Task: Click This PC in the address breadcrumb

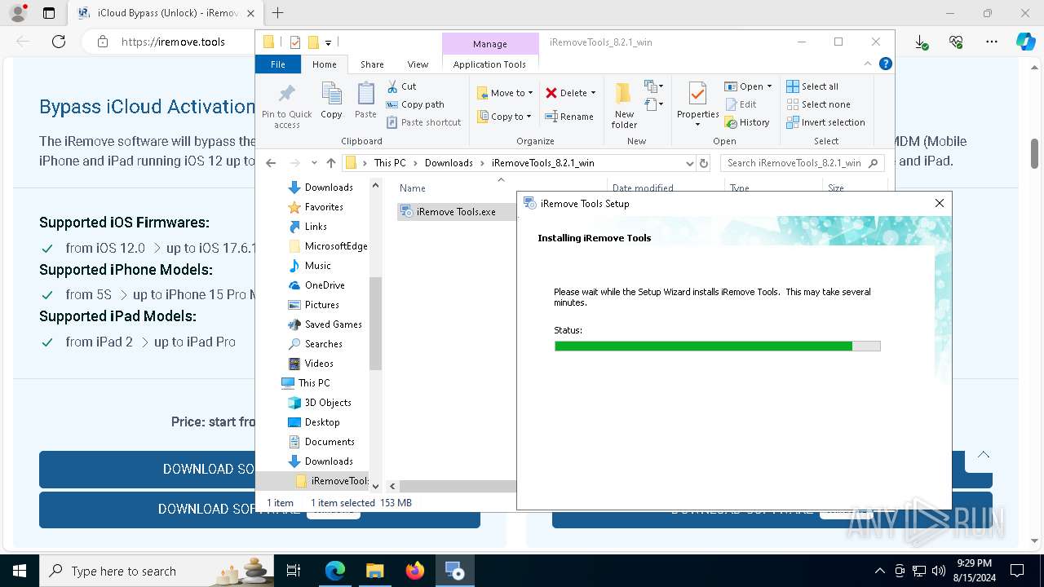Action: [x=390, y=163]
